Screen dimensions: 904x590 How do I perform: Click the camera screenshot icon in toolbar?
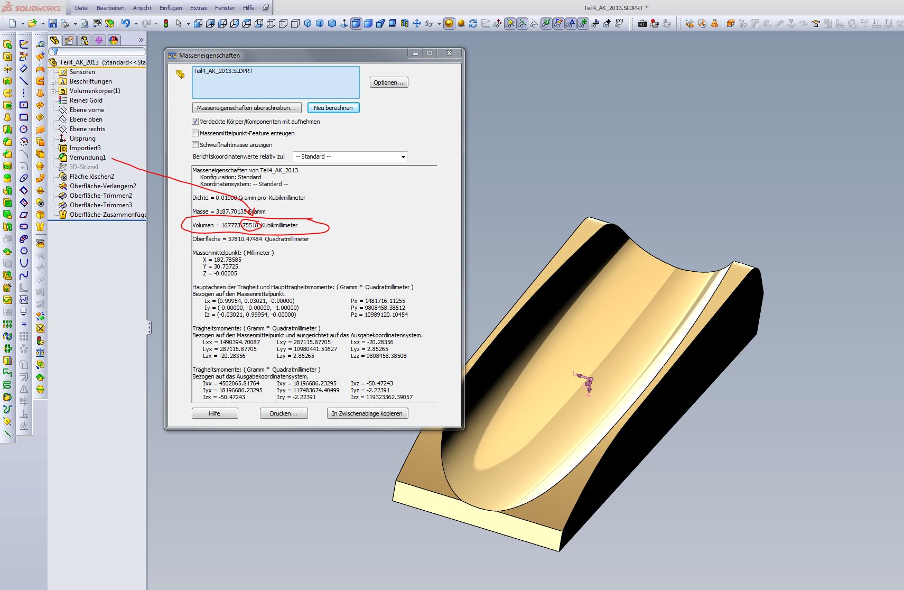[642, 23]
